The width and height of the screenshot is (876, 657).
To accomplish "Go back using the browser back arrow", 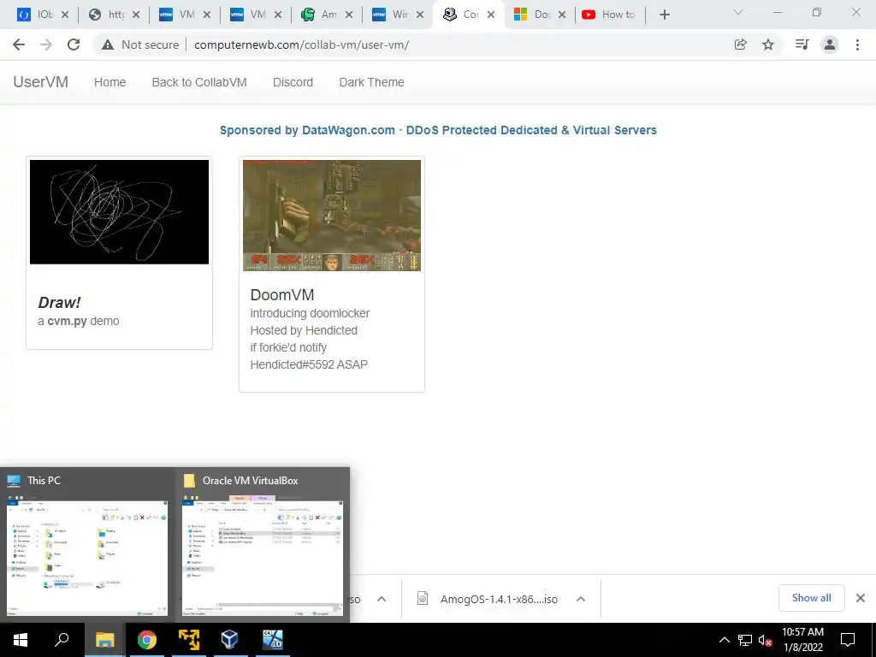I will click(x=19, y=44).
